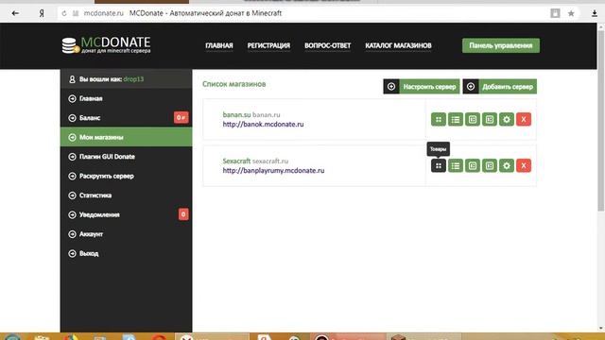Open settings gear for Sexacraft shop
Screen dimensions: 605x340
(507, 166)
